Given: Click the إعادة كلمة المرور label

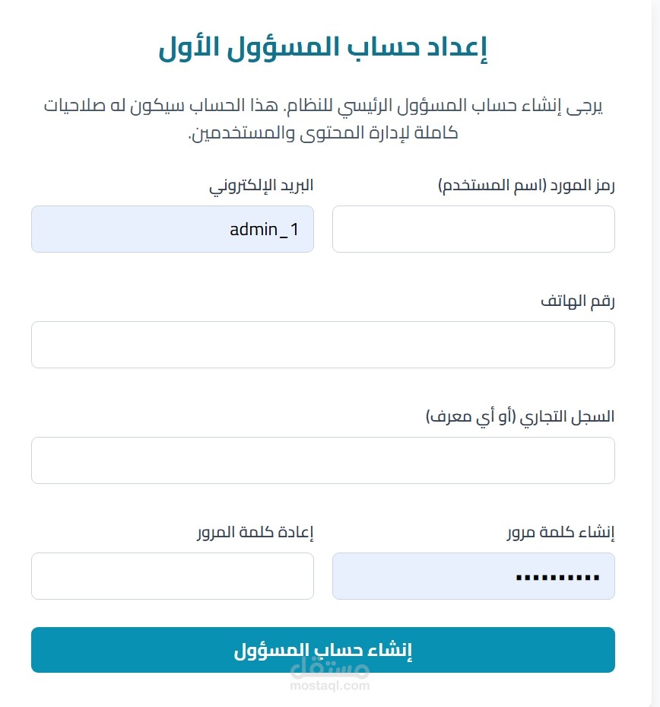Looking at the screenshot, I should 255,532.
